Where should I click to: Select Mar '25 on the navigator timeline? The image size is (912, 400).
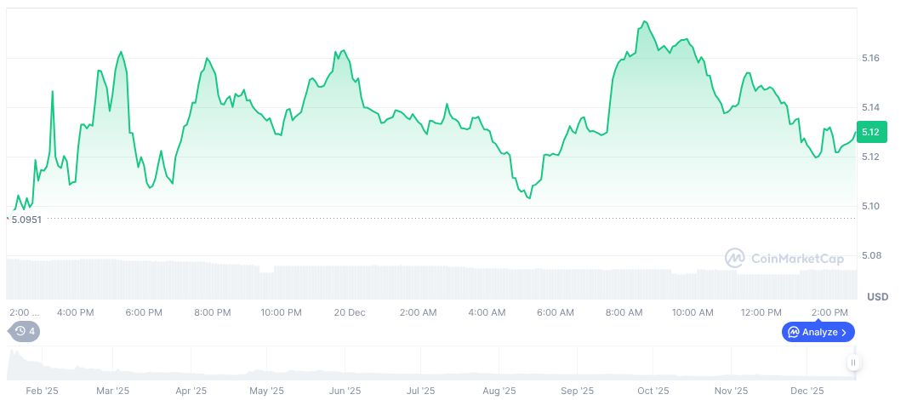tap(112, 391)
